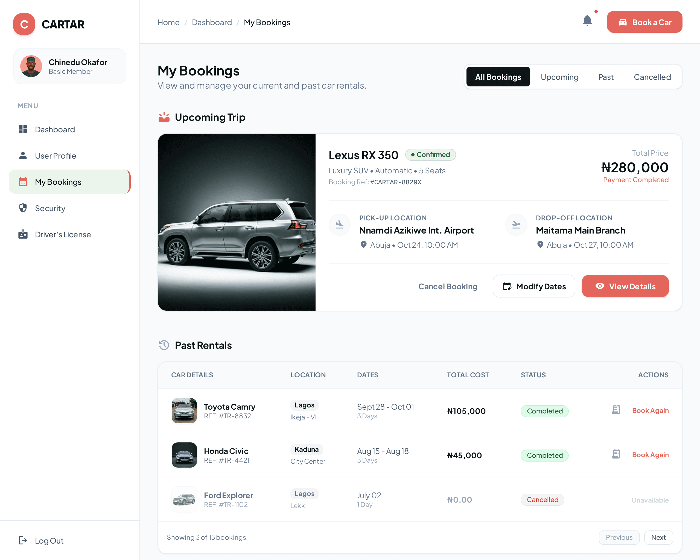Click the Driver's License badge icon

(x=23, y=234)
